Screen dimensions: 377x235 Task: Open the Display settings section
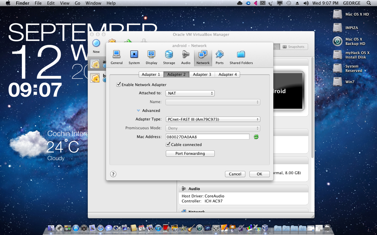[x=151, y=57]
